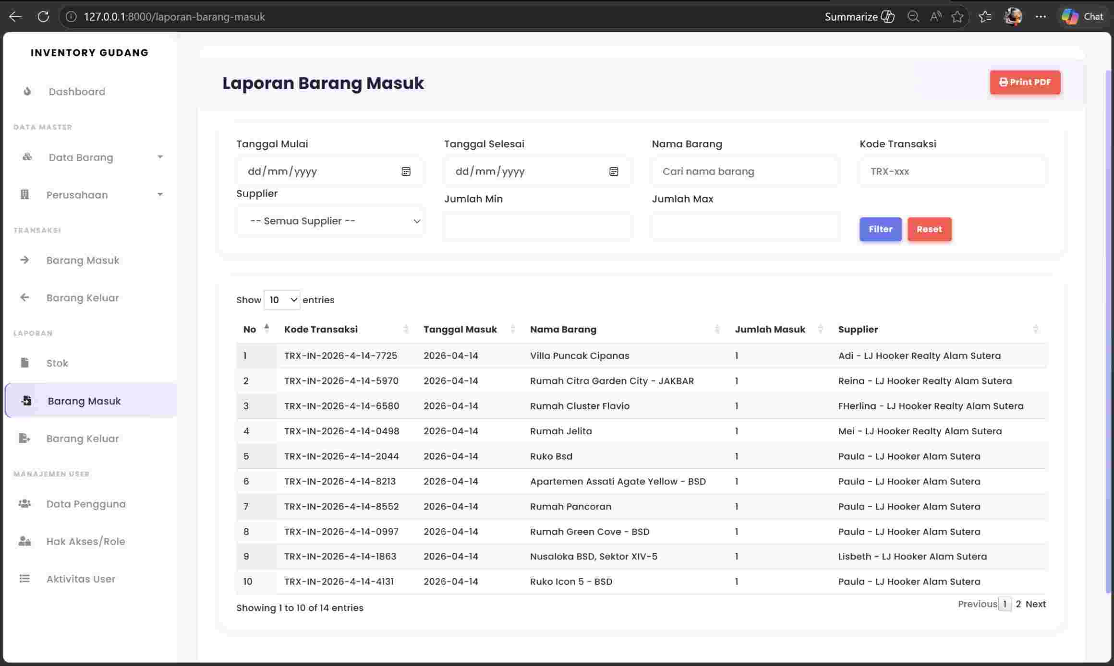Click the Hak Akses/Role lock-user icon

coord(24,541)
